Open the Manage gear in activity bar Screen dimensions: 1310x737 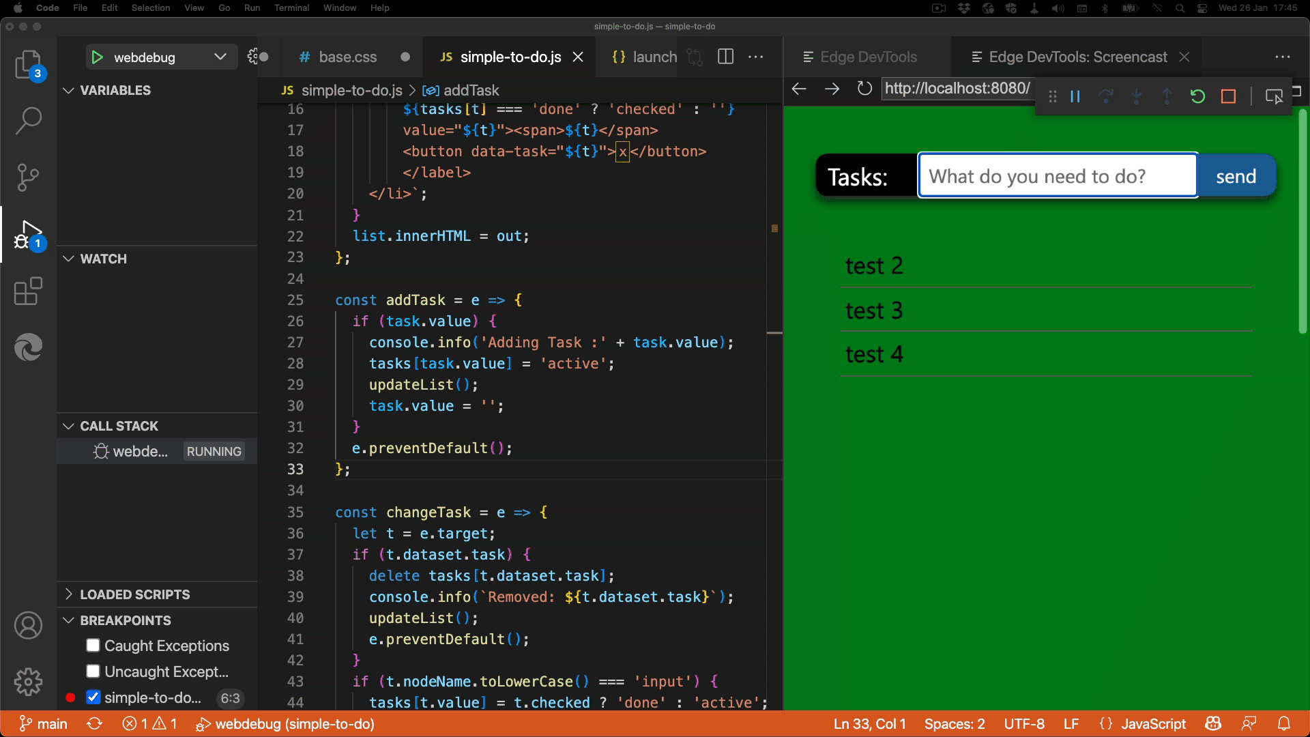(x=28, y=682)
